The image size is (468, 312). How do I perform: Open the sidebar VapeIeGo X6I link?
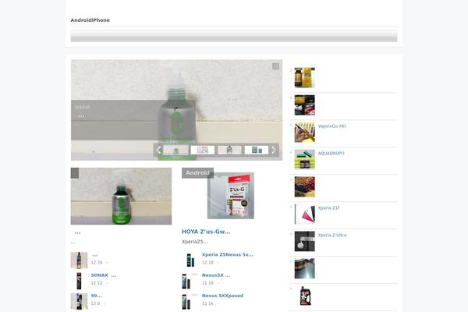331,126
